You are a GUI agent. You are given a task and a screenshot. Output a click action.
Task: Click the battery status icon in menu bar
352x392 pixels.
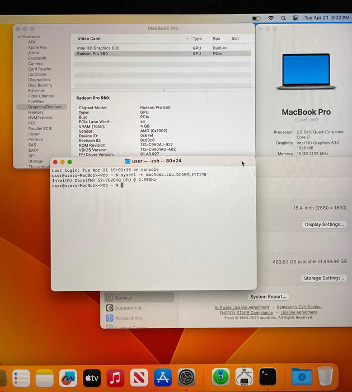pos(256,18)
